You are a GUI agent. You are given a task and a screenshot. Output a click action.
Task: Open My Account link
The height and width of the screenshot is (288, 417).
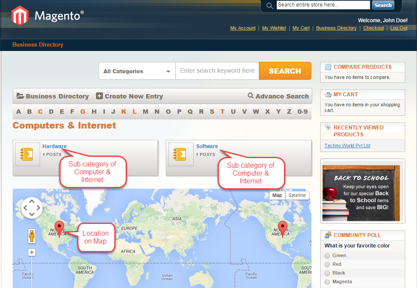pyautogui.click(x=243, y=28)
